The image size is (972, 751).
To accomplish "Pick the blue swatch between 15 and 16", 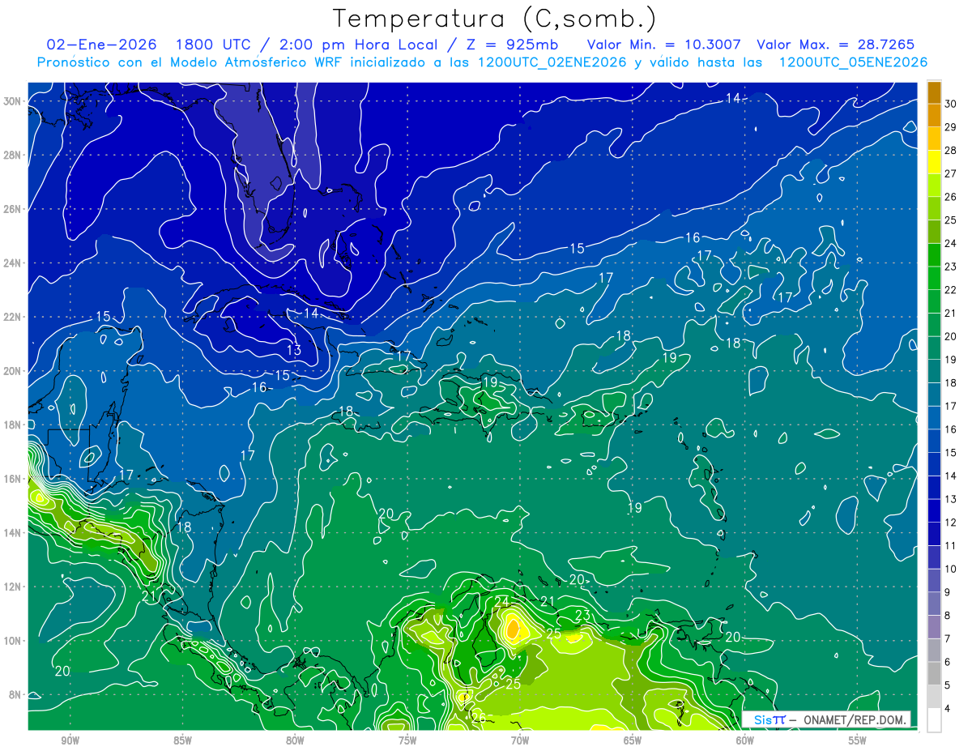I will pyautogui.click(x=935, y=441).
